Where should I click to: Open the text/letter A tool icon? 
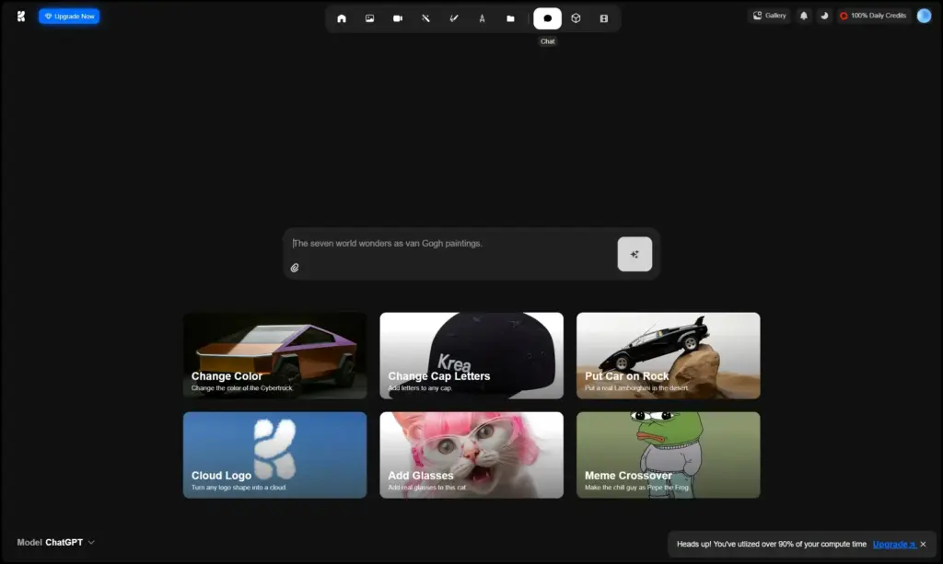click(483, 18)
